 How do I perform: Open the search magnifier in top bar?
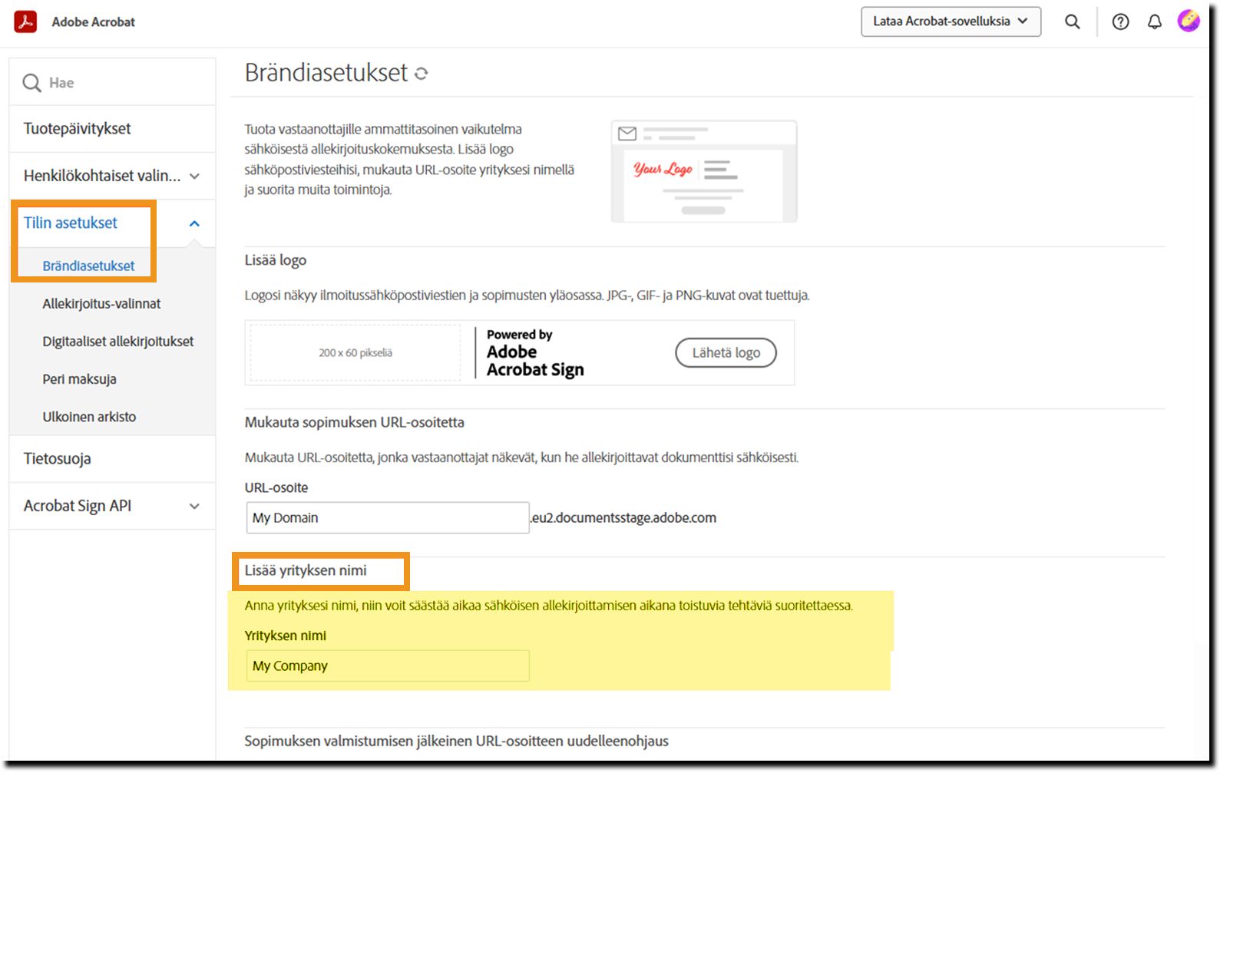pos(1072,21)
